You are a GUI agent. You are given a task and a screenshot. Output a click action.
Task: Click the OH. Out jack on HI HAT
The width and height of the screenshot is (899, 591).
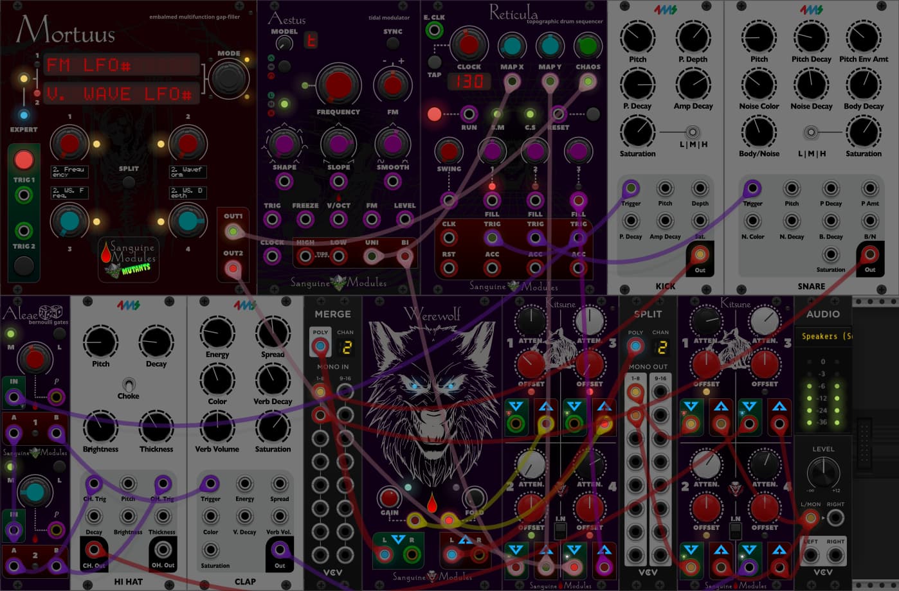point(163,550)
